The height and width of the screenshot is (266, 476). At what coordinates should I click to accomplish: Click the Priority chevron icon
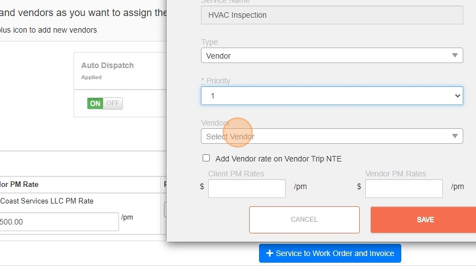click(457, 96)
